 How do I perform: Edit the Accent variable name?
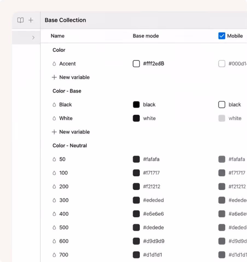[68, 64]
